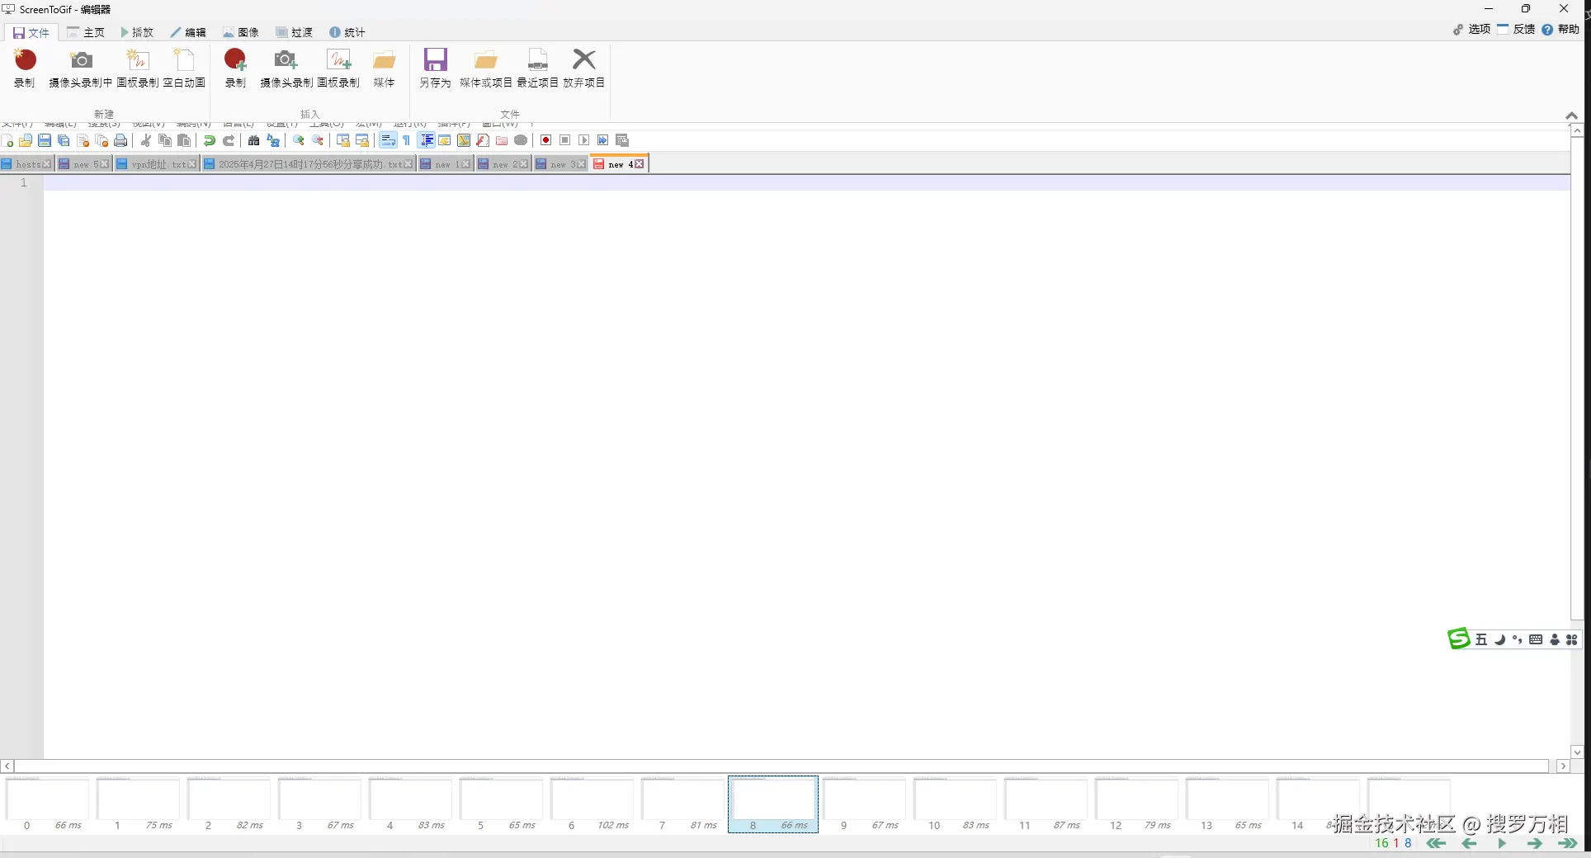Click the Notepad++ new file icon
1591x858 pixels.
tap(7, 140)
